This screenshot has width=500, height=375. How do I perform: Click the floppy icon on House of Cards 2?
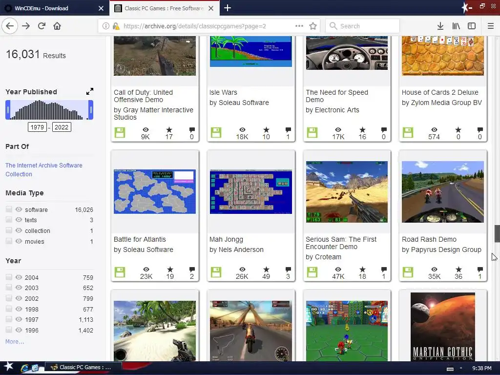coord(408,132)
